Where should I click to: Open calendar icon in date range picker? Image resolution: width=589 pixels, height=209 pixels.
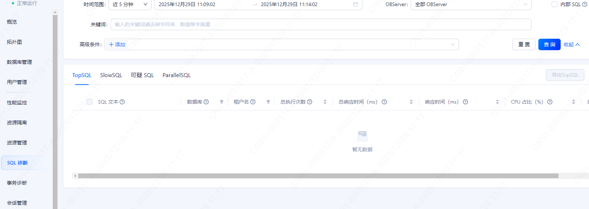click(x=356, y=4)
